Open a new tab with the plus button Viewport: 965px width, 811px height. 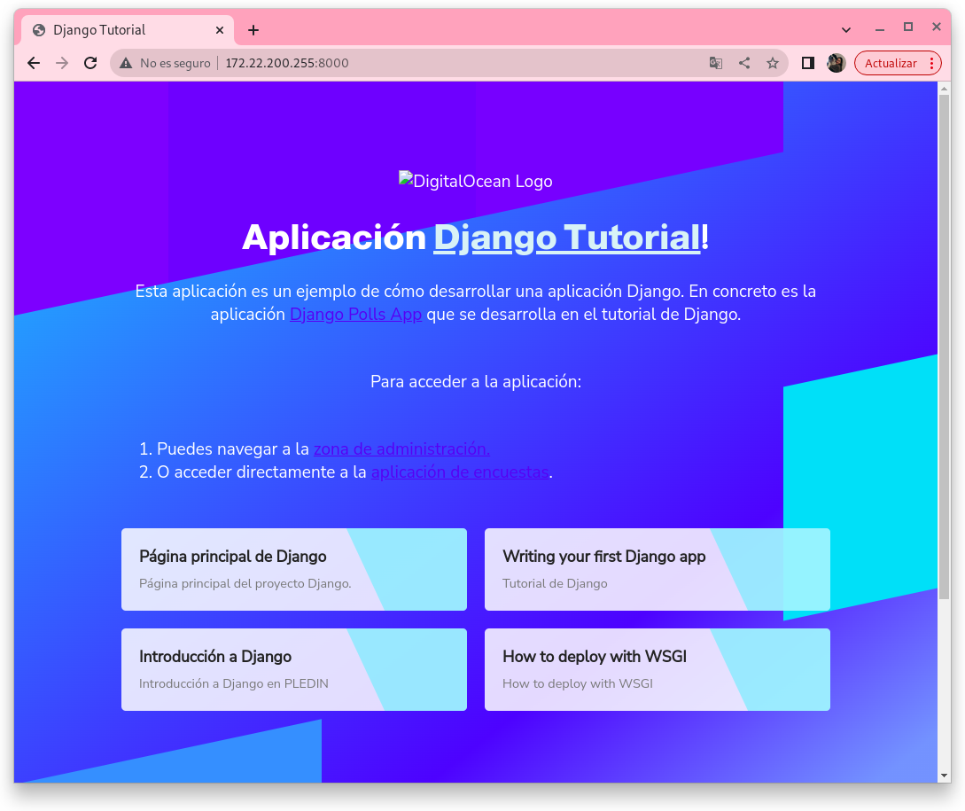pyautogui.click(x=253, y=30)
